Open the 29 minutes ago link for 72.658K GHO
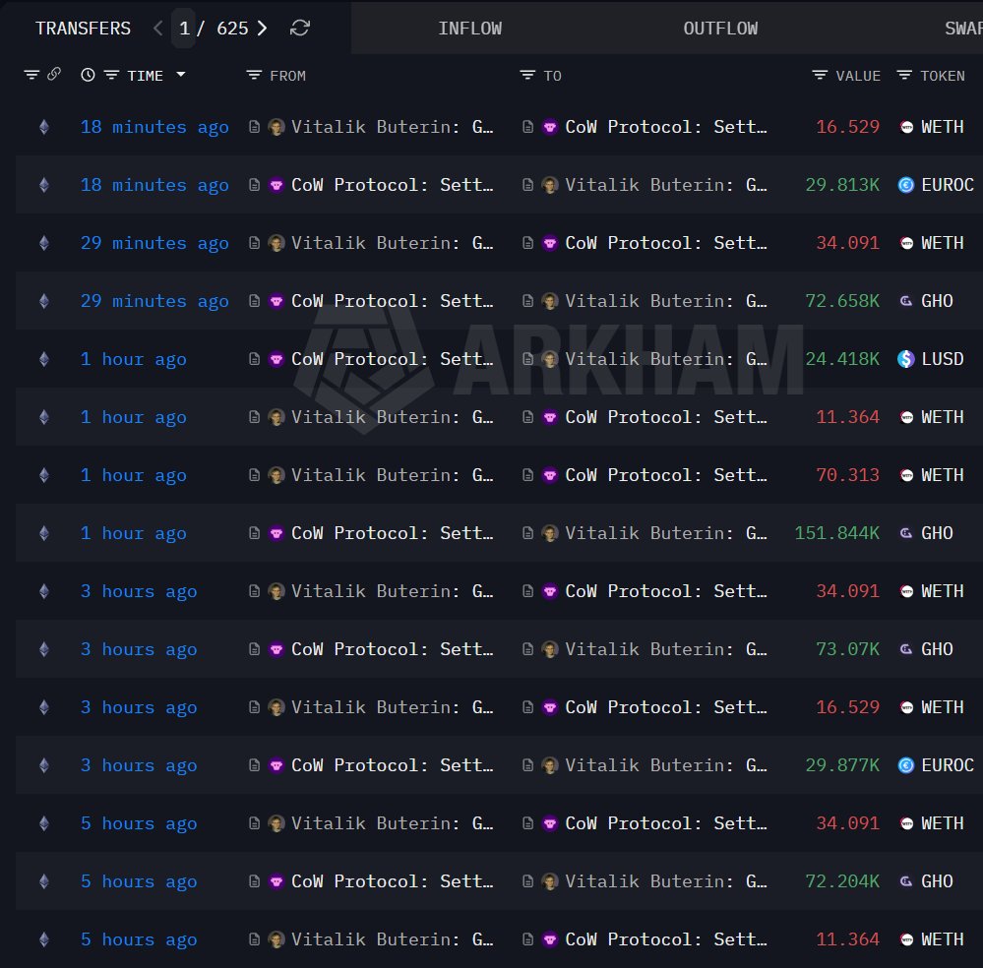The height and width of the screenshot is (968, 983). [x=154, y=301]
